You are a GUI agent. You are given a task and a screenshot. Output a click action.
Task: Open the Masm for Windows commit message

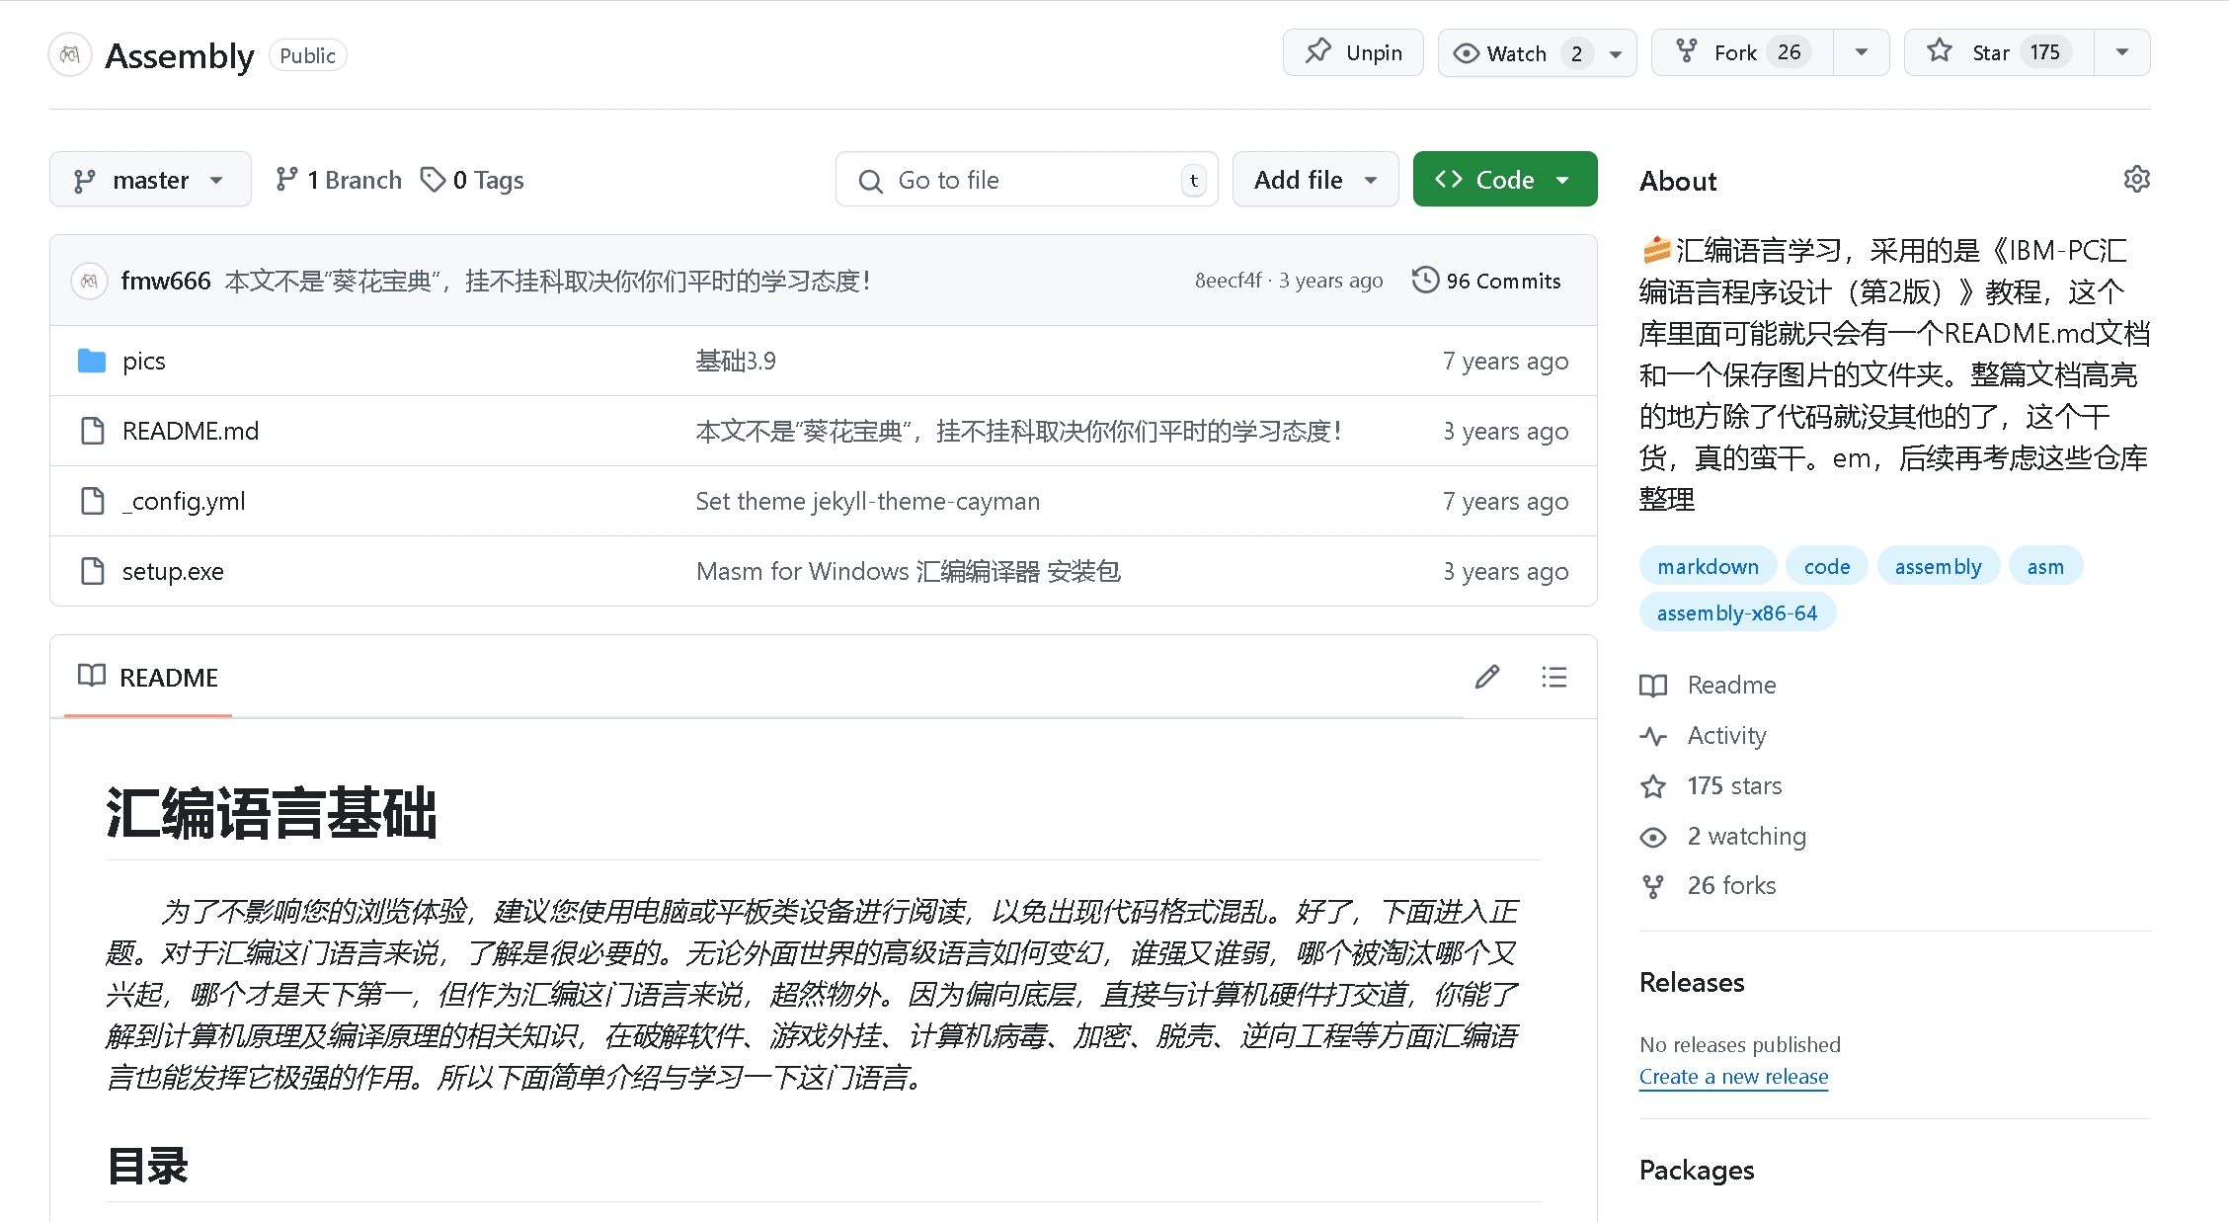[909, 571]
